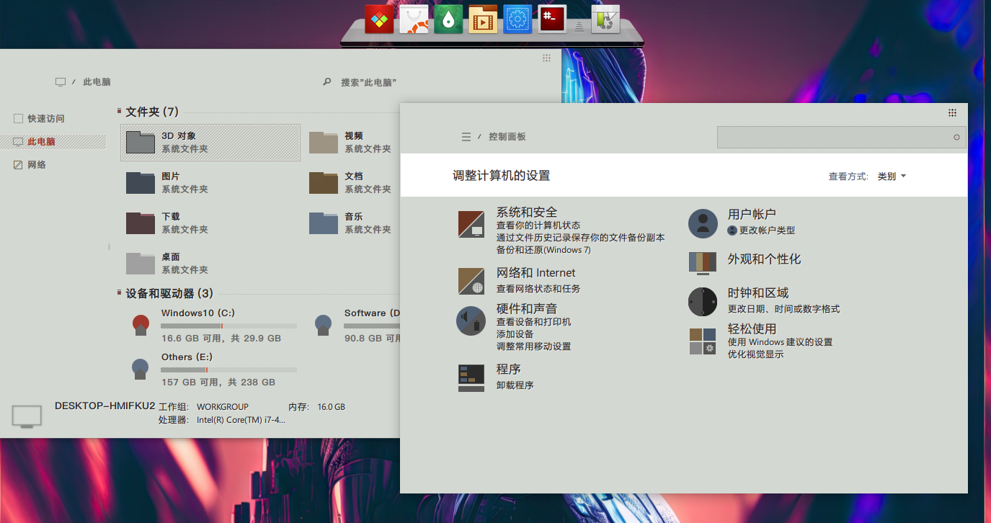
Task: Open the Ease of Access icon
Action: [x=703, y=341]
